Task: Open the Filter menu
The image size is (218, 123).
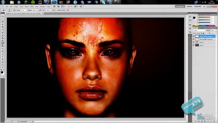Action: tap(32, 6)
